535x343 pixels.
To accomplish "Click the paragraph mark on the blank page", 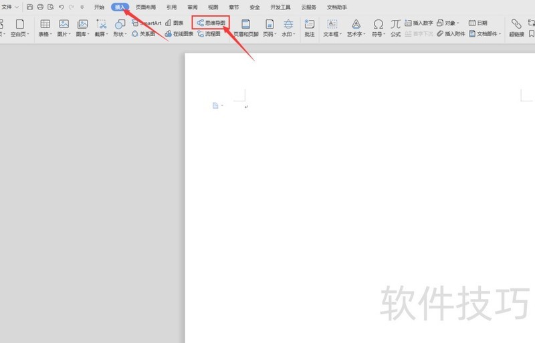I will click(246, 107).
